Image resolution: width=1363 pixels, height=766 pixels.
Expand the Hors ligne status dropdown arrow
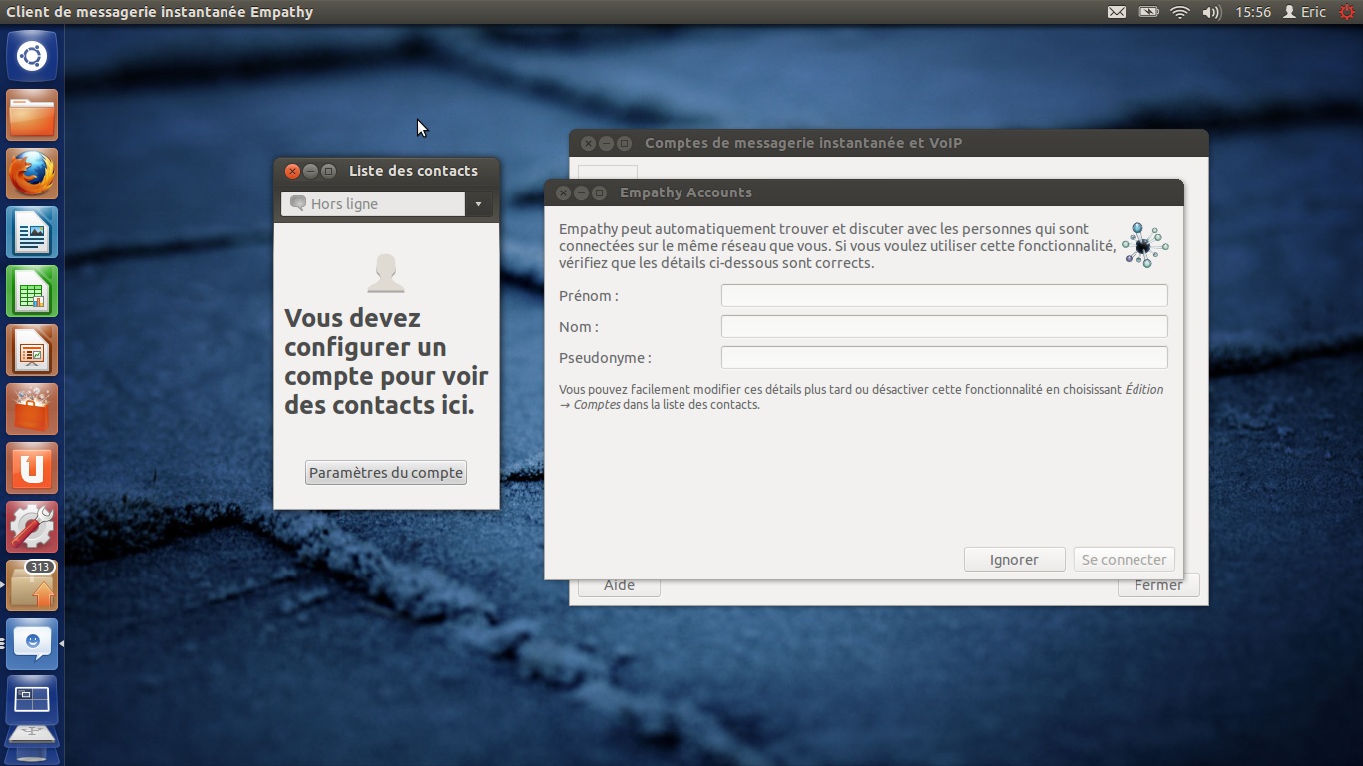478,204
